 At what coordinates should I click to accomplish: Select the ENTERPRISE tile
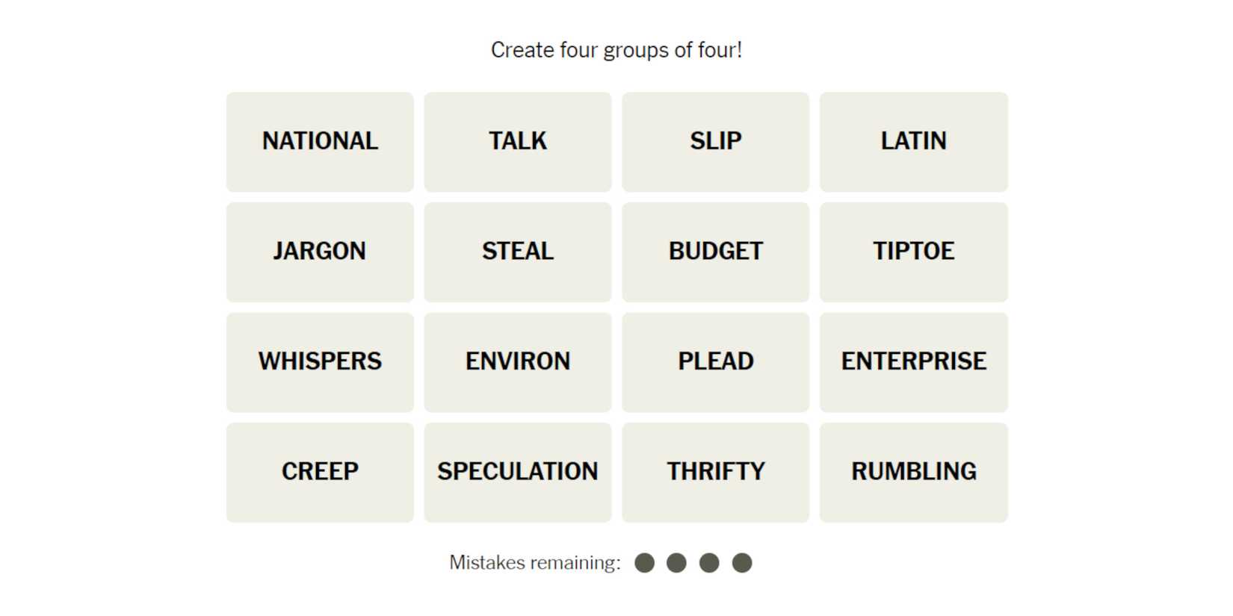(913, 361)
